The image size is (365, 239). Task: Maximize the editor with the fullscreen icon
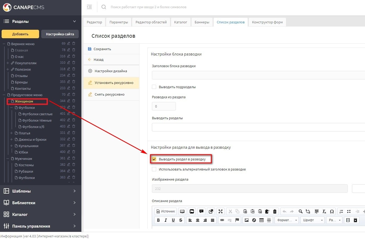tap(221, 211)
